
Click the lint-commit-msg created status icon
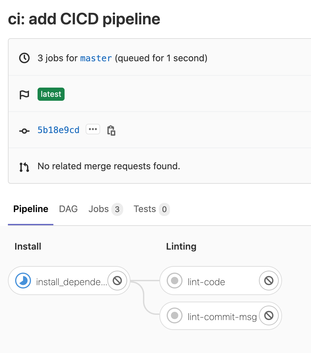pos(175,316)
